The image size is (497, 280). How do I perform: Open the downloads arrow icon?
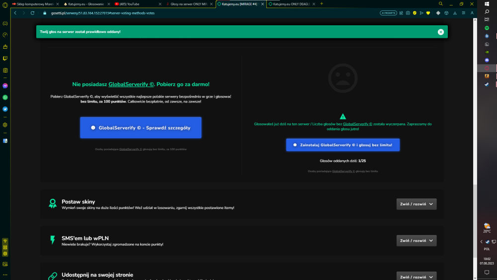point(455,13)
